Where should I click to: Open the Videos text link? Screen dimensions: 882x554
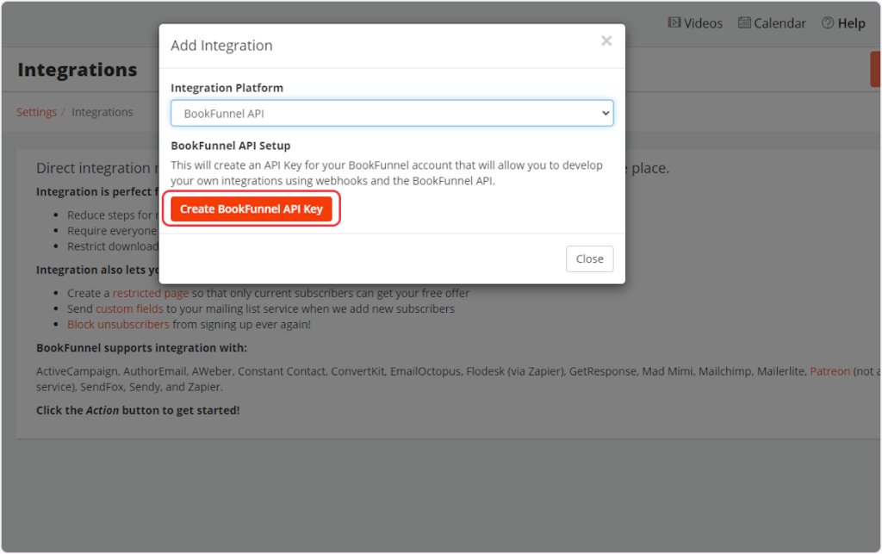pos(703,23)
